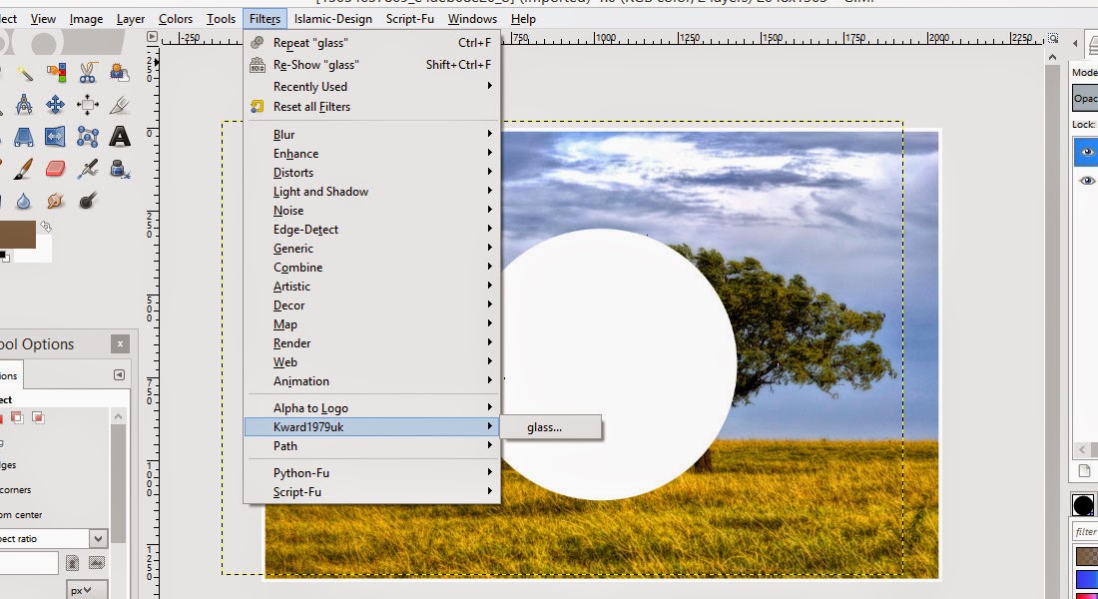Select the Dodge/Burn tool

click(88, 201)
